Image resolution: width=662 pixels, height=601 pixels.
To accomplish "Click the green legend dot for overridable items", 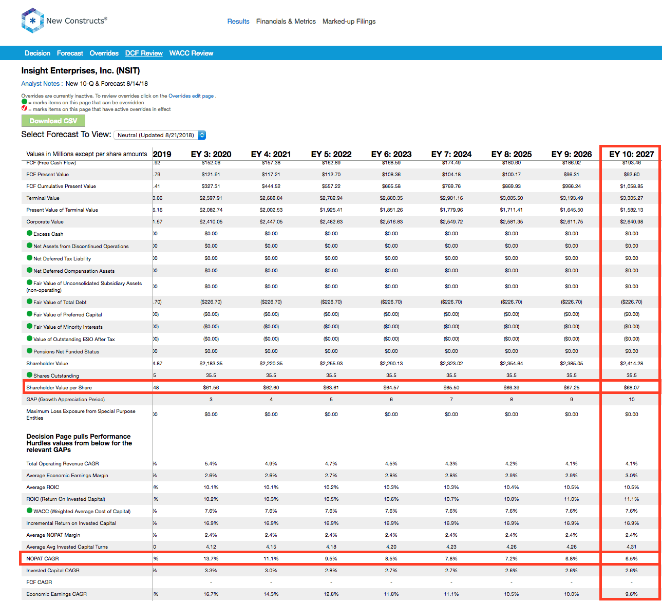I will coord(24,102).
